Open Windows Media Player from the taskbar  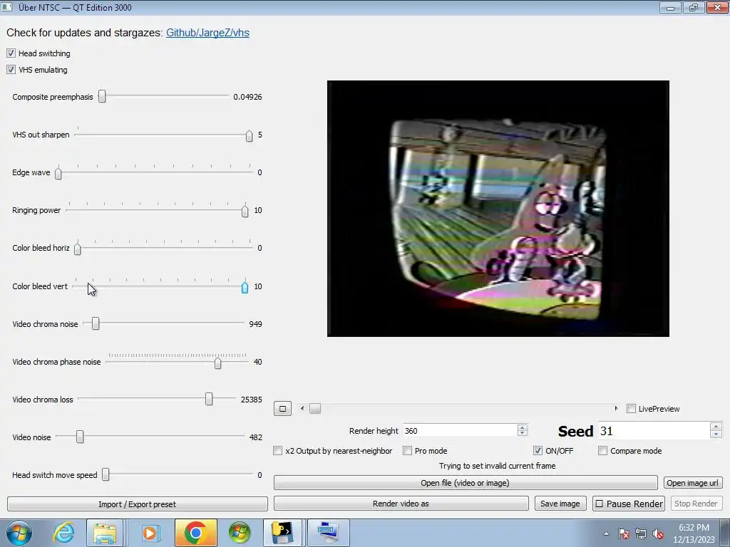(x=150, y=533)
